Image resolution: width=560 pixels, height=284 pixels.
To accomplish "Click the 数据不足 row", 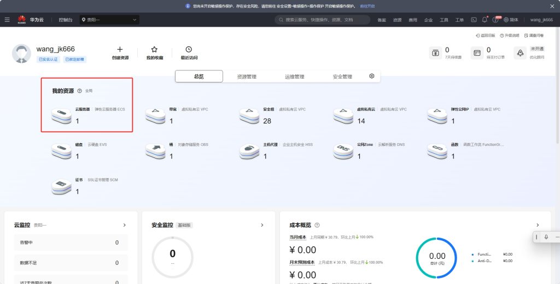I will coord(71,263).
